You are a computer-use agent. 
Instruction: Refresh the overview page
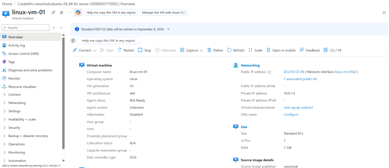click(235, 50)
